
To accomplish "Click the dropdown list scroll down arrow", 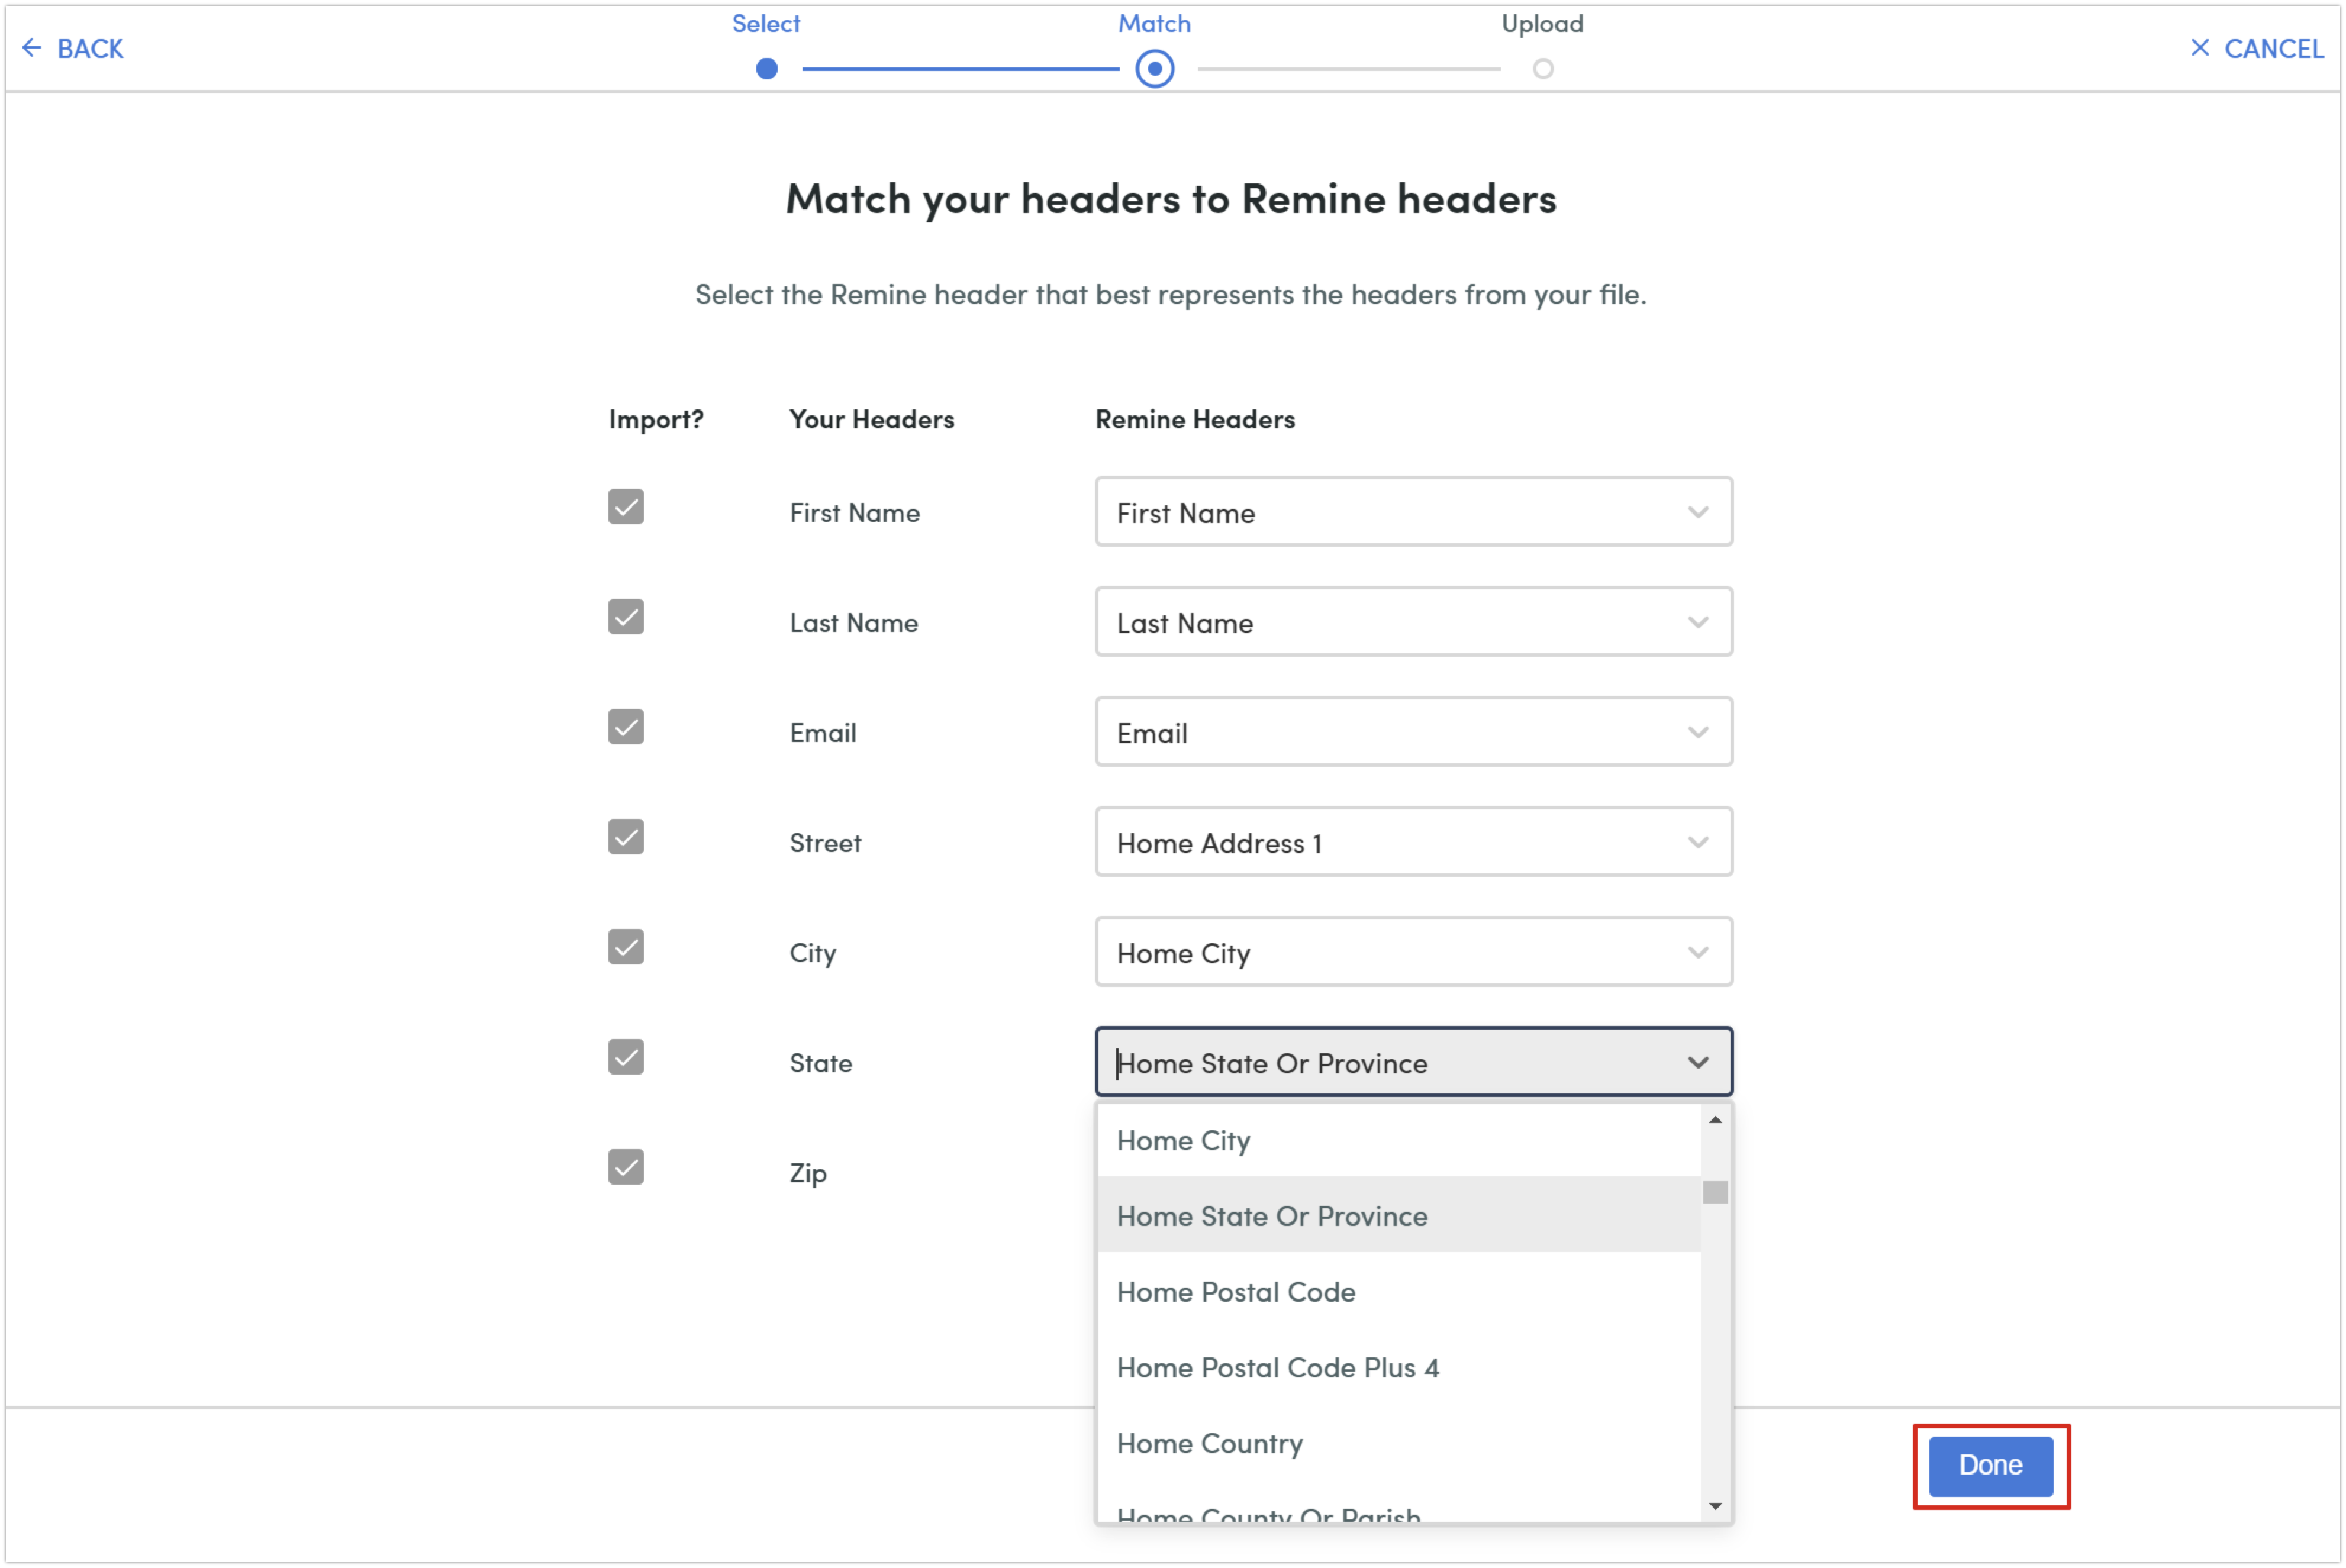I will (1715, 1506).
